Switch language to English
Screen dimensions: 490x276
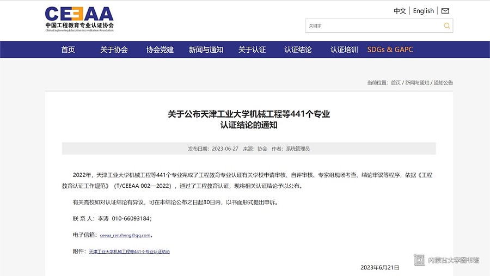tap(424, 11)
